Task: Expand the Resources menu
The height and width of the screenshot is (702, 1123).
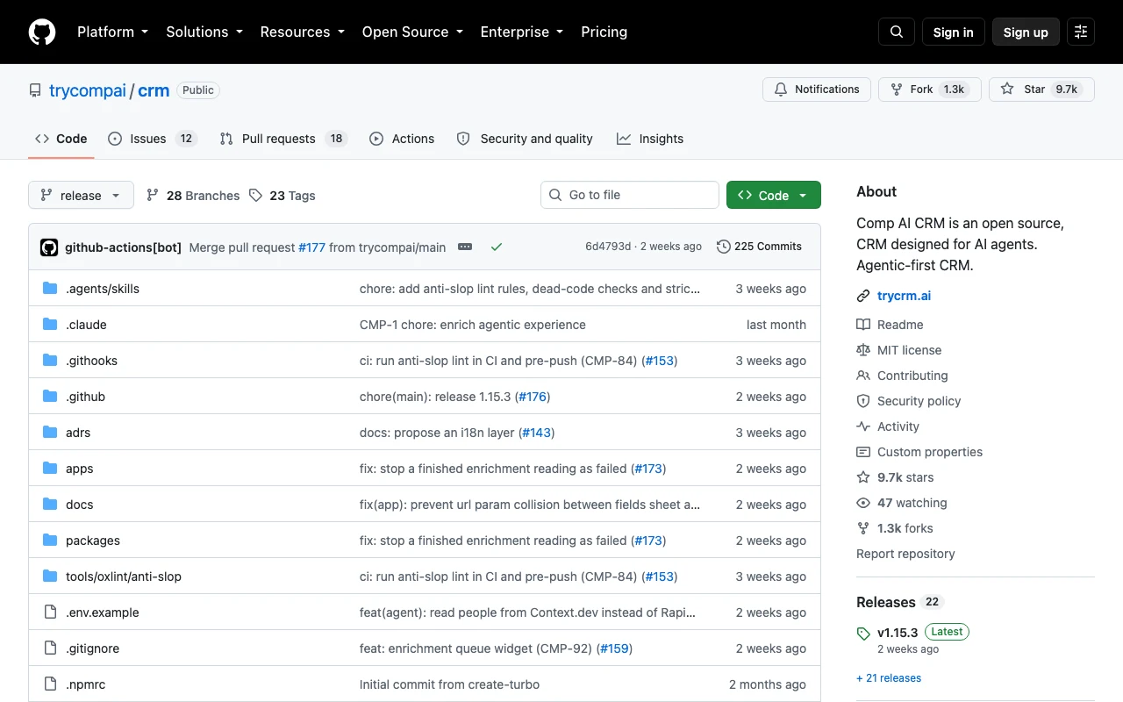Action: coord(303,32)
